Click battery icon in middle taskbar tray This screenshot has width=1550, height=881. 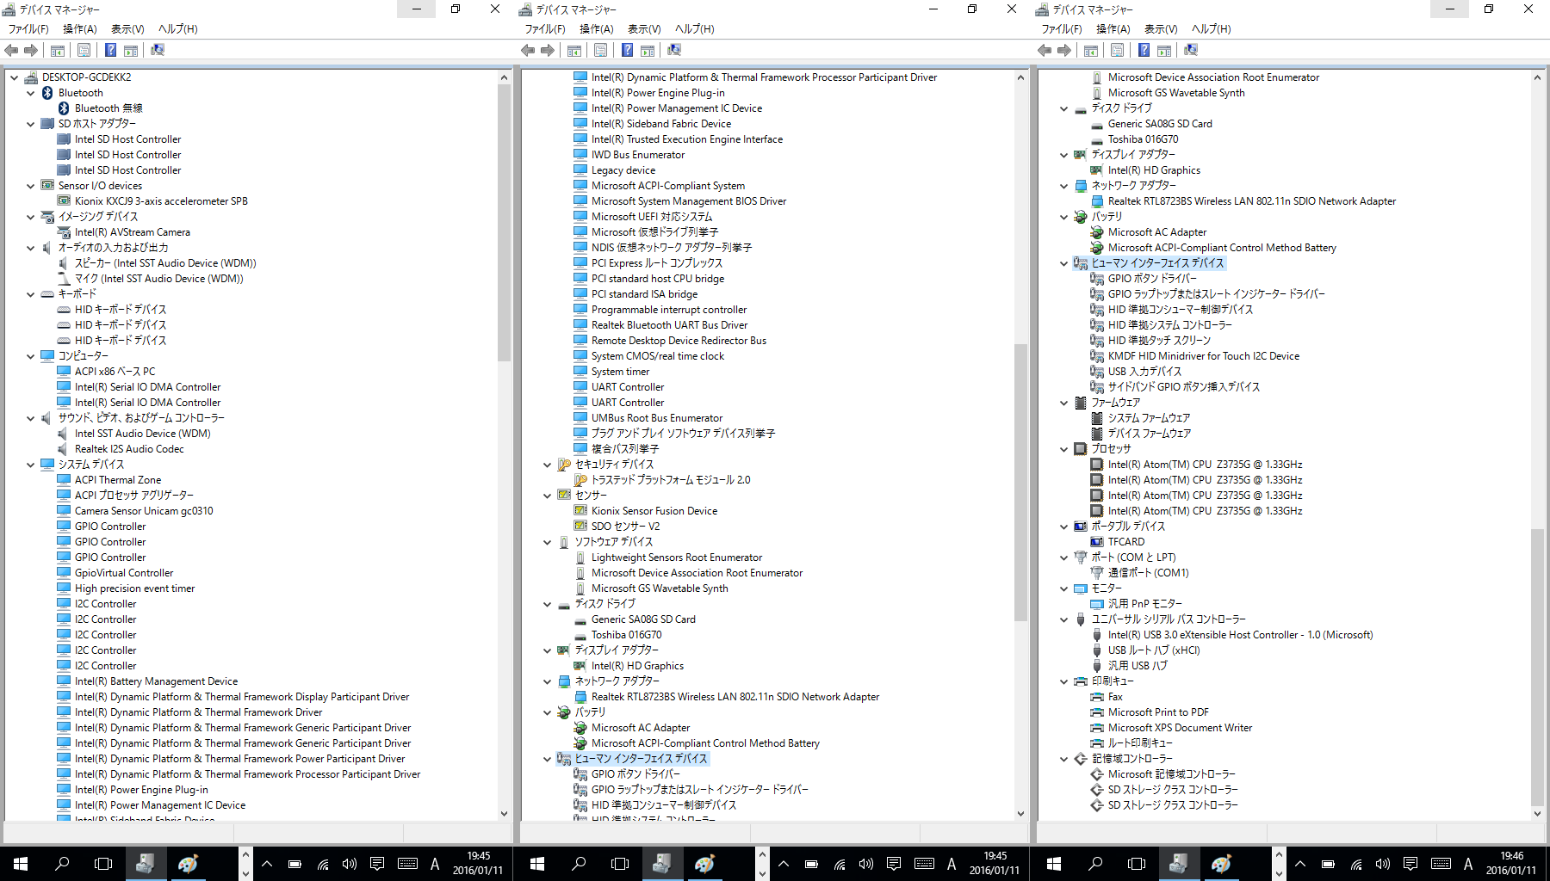pos(811,864)
